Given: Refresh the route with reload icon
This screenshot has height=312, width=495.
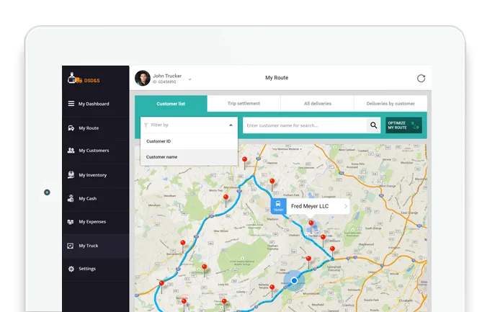Looking at the screenshot, I should [x=421, y=79].
